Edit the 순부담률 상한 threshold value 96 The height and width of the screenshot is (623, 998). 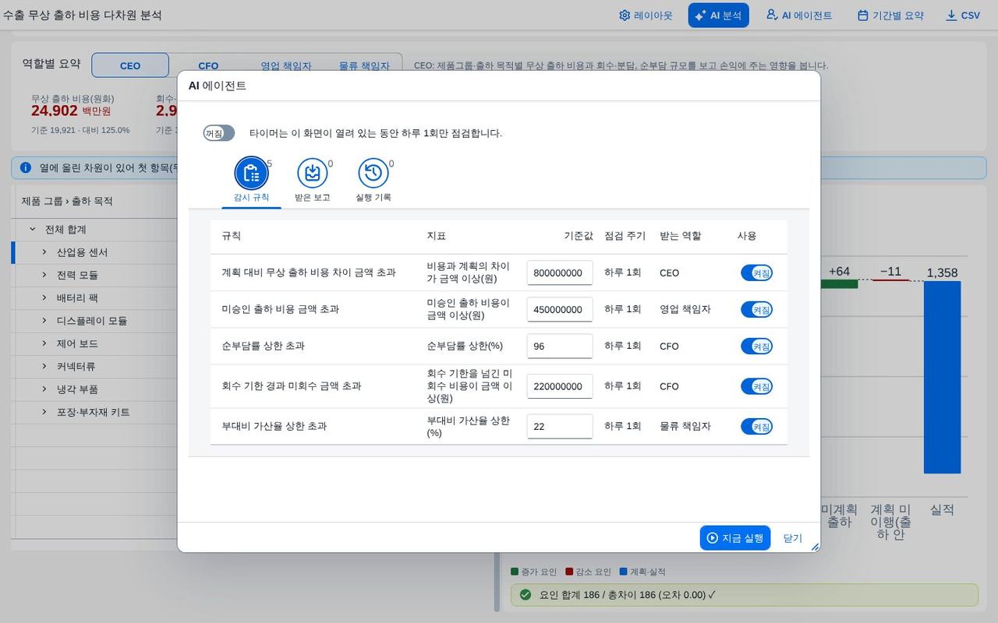560,347
